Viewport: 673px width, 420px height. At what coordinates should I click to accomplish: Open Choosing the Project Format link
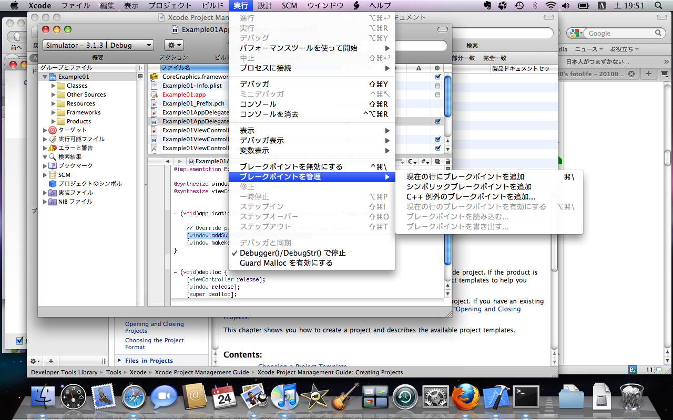154,344
